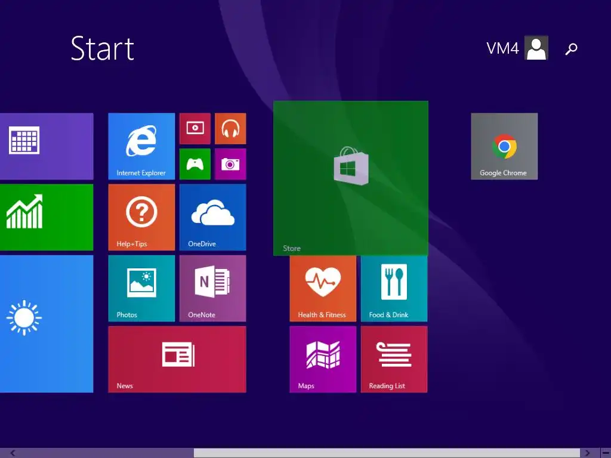Image resolution: width=611 pixels, height=458 pixels.
Task: Launch the Video app tile
Action: click(195, 129)
